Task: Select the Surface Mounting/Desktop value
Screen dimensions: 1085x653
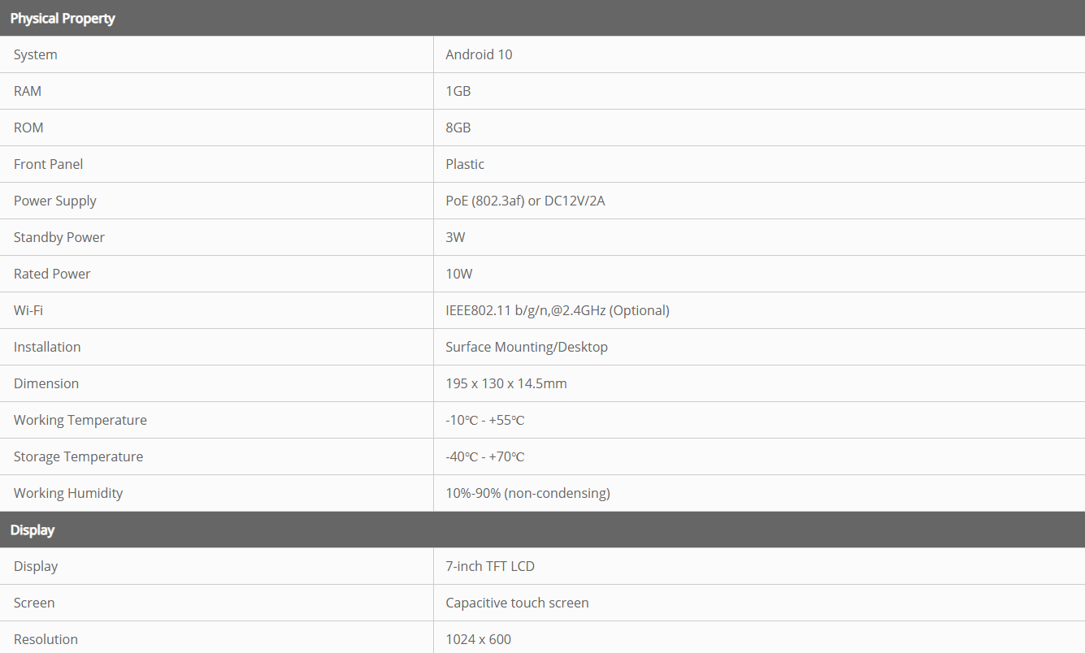Action: point(527,347)
